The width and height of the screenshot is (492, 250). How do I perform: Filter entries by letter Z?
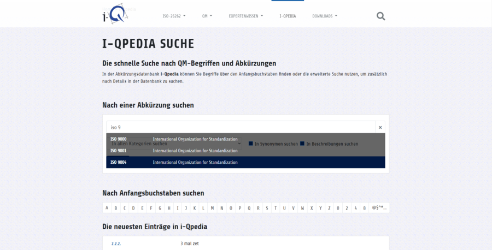click(329, 208)
